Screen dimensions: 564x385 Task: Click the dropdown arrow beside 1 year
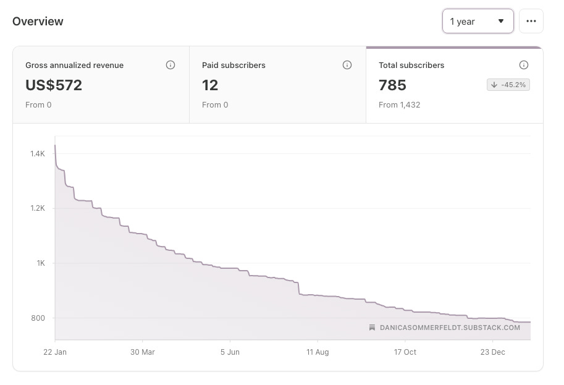click(501, 21)
